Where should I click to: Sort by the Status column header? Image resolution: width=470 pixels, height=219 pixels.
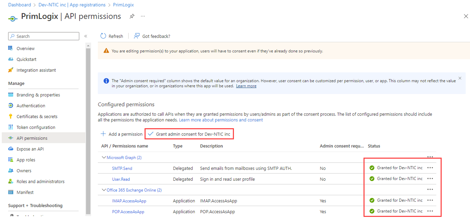pyautogui.click(x=374, y=146)
